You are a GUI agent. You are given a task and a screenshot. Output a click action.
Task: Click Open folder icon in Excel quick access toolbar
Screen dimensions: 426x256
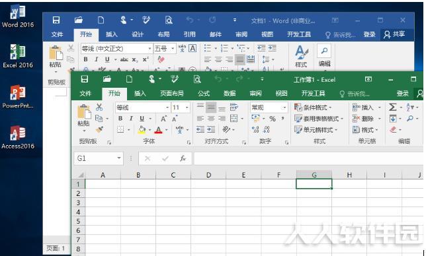(107, 79)
